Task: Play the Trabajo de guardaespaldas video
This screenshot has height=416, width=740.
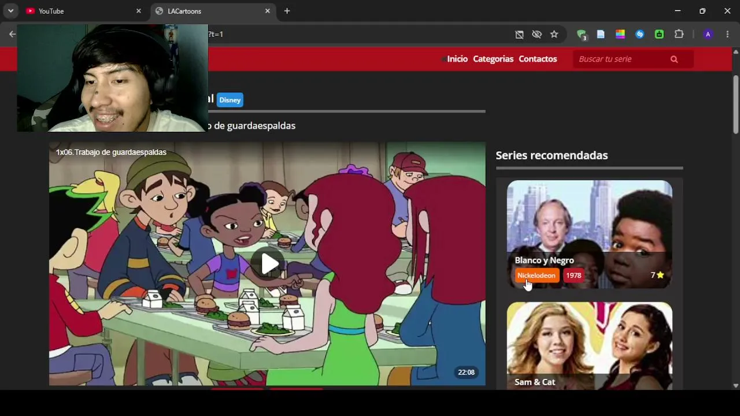Action: 269,264
